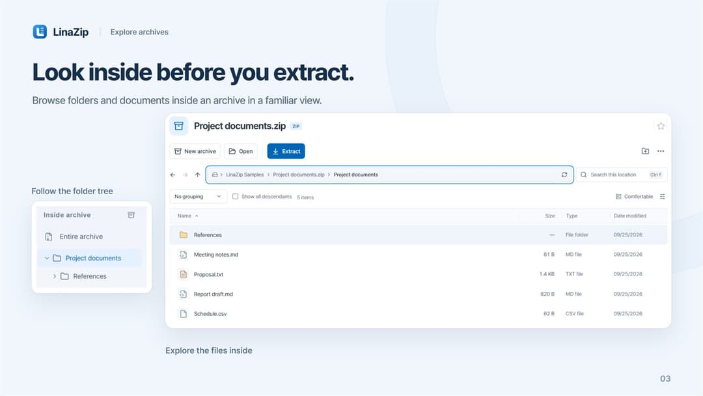Click the new folder icon in toolbar
Image resolution: width=703 pixels, height=396 pixels.
click(x=645, y=151)
